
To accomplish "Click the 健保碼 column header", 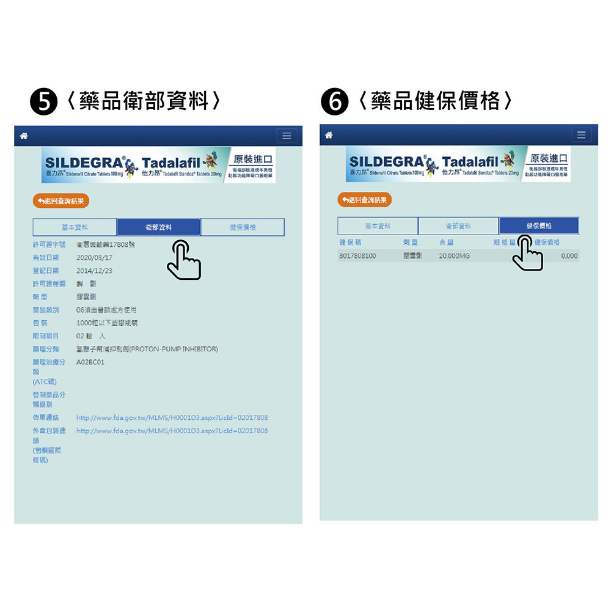I will pyautogui.click(x=350, y=243).
